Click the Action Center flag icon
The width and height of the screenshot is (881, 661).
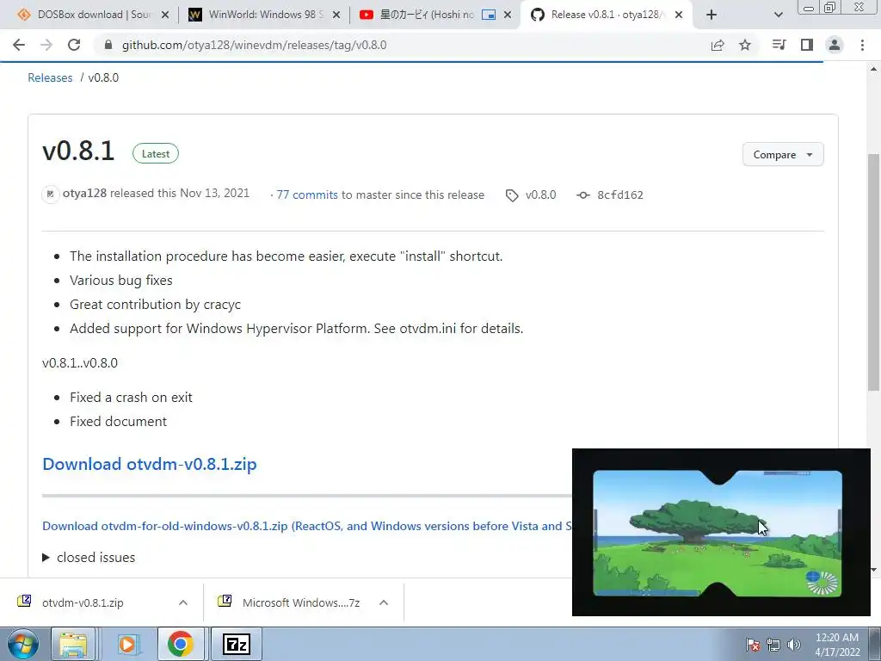click(753, 645)
